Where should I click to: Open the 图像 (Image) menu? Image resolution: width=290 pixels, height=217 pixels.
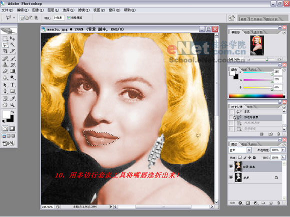(38, 10)
